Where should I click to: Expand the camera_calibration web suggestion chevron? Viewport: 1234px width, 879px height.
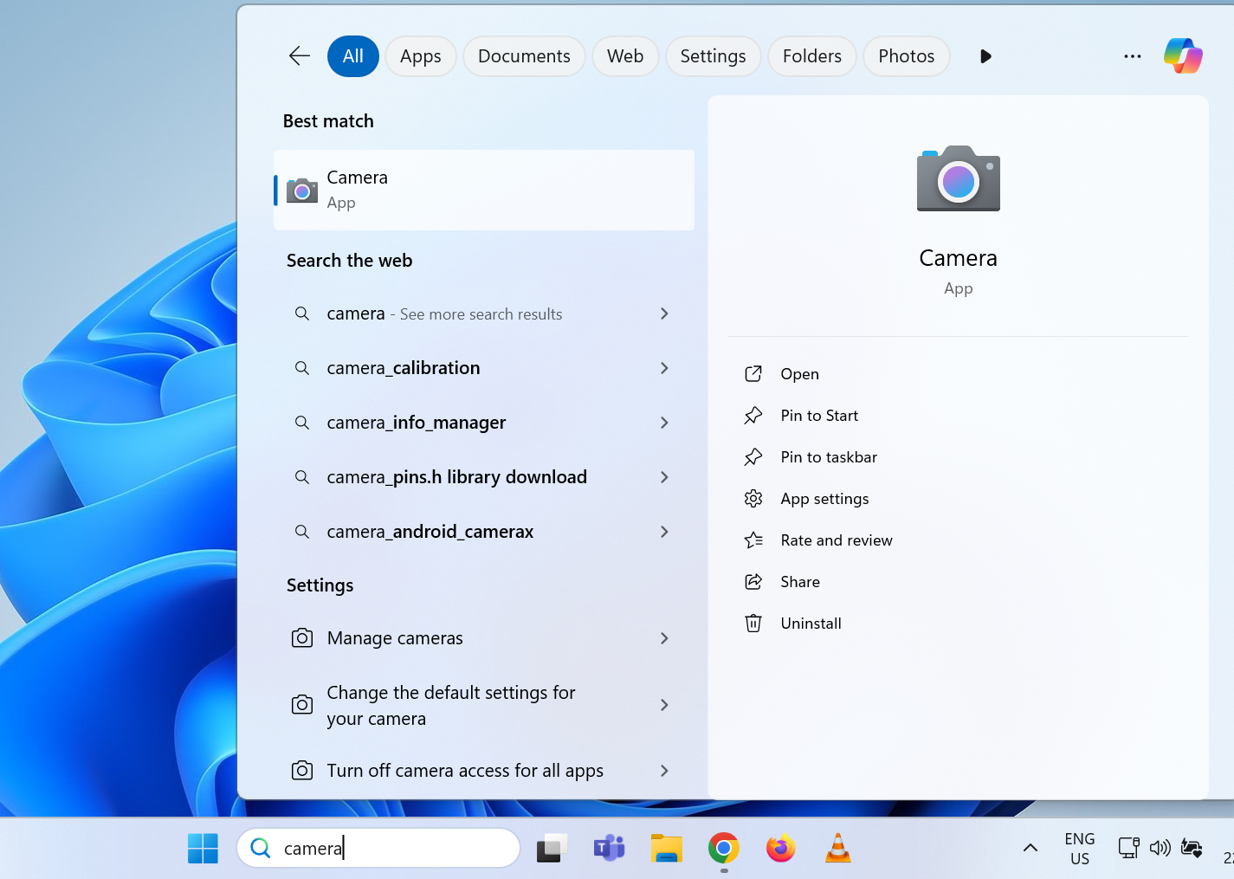(x=664, y=368)
